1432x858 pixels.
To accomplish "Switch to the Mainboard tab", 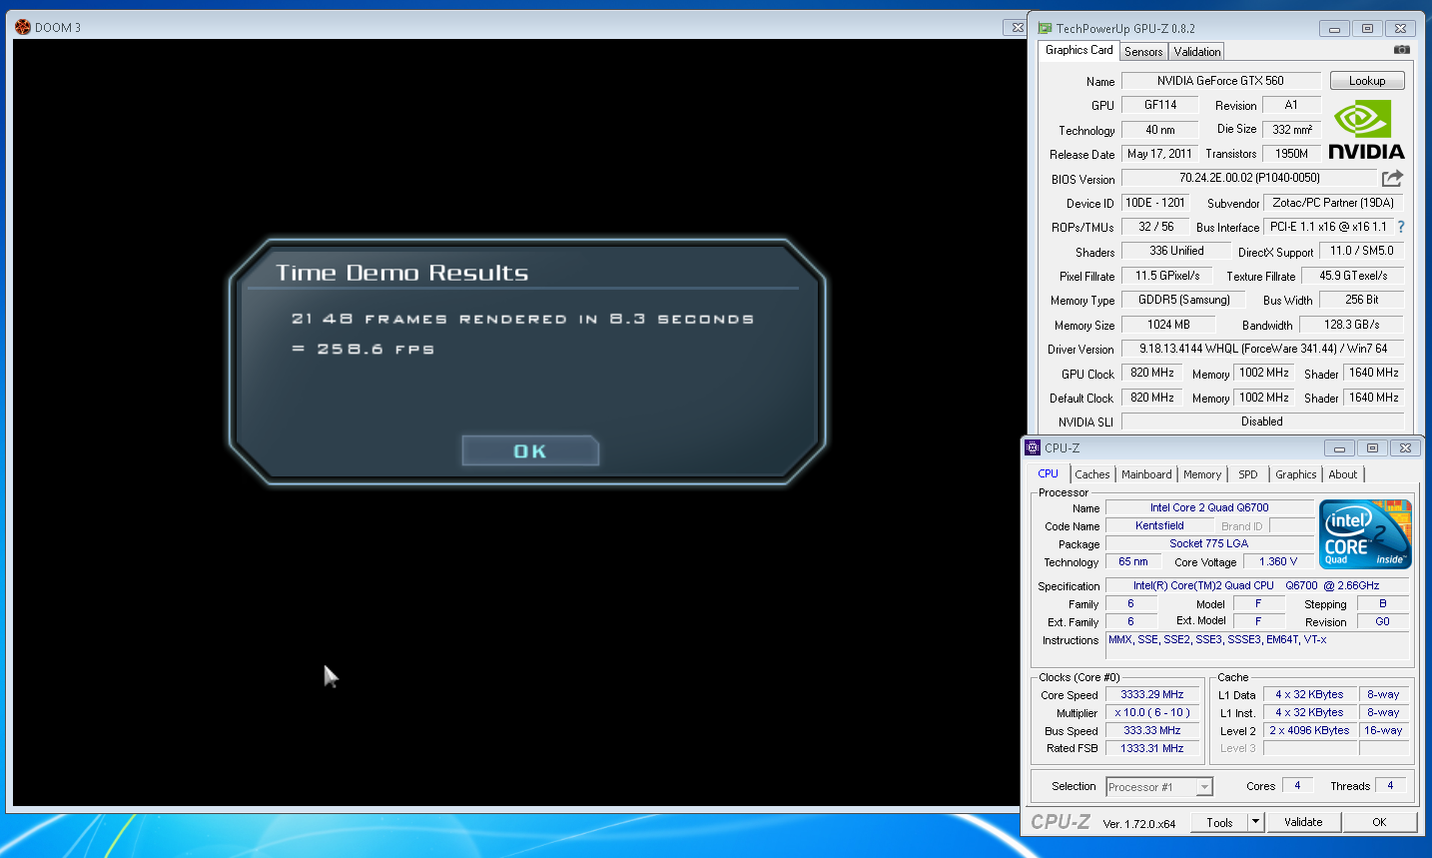I will (1146, 474).
